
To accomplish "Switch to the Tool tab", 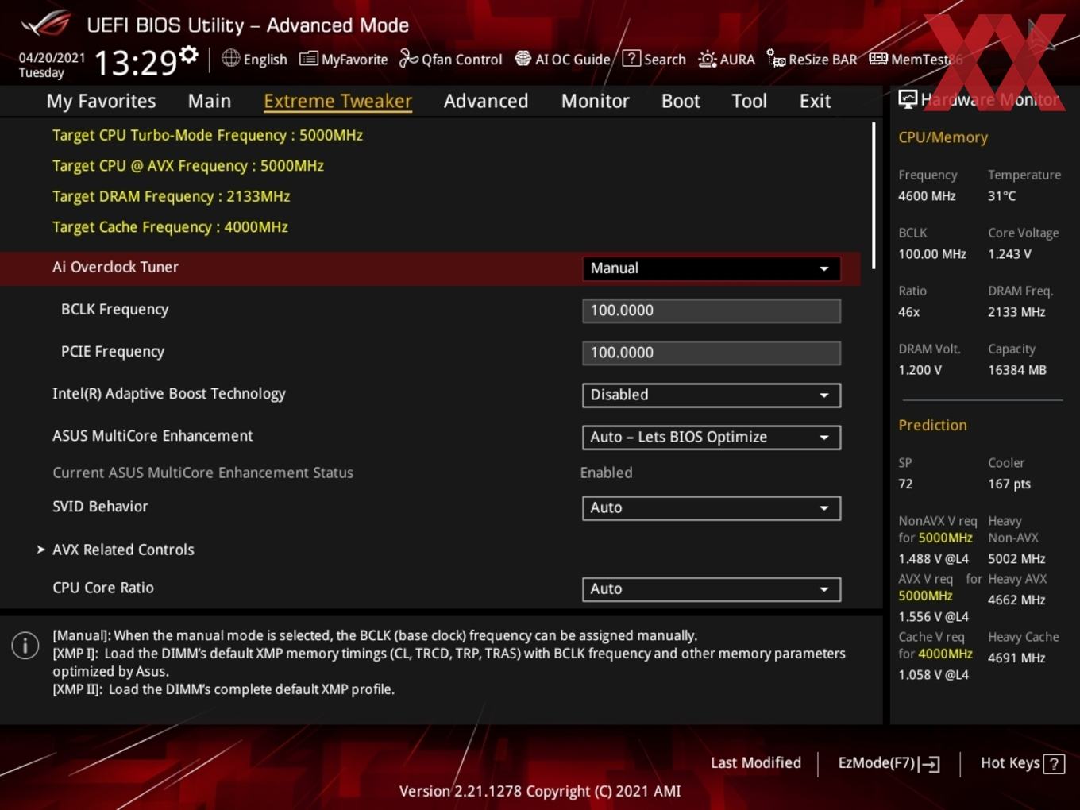I will 749,101.
